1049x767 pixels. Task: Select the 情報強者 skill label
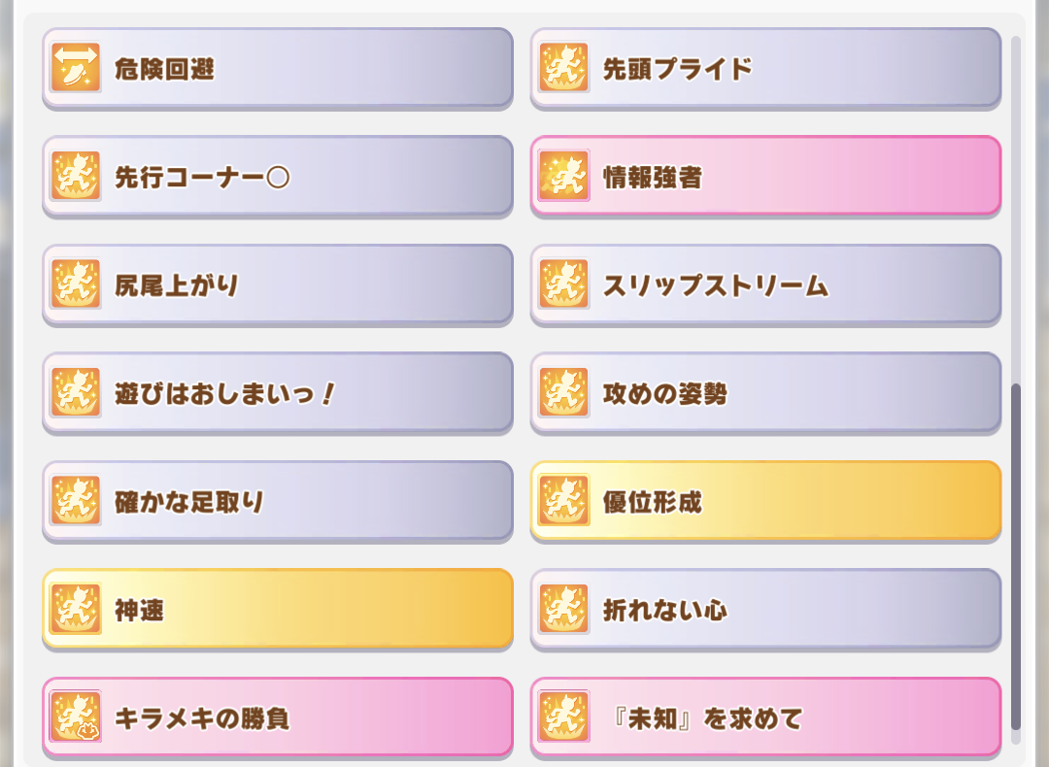pos(653,178)
